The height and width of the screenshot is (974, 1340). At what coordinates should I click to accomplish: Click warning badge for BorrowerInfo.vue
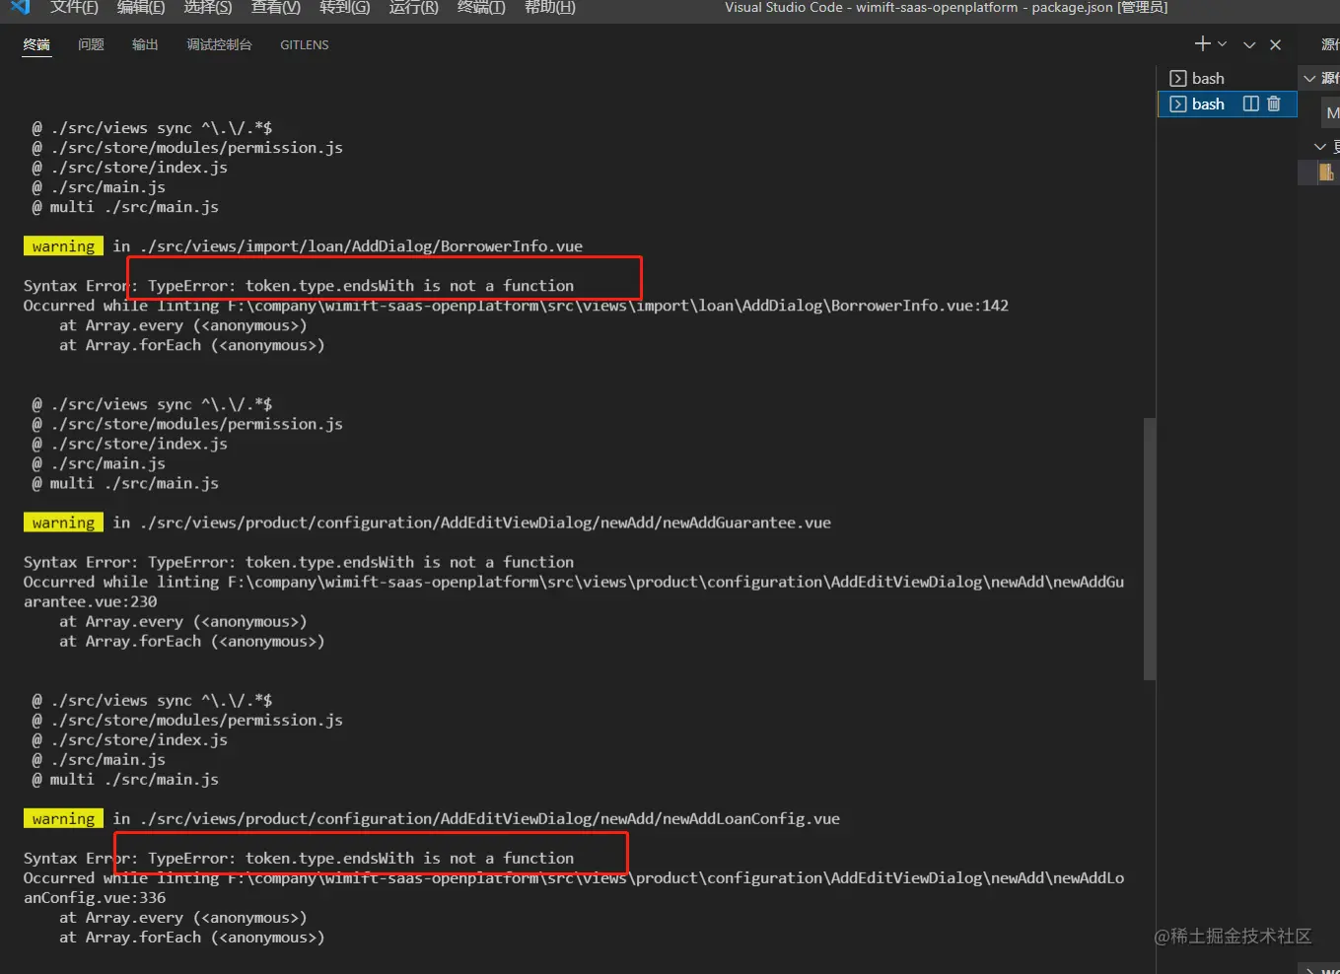[x=63, y=246]
